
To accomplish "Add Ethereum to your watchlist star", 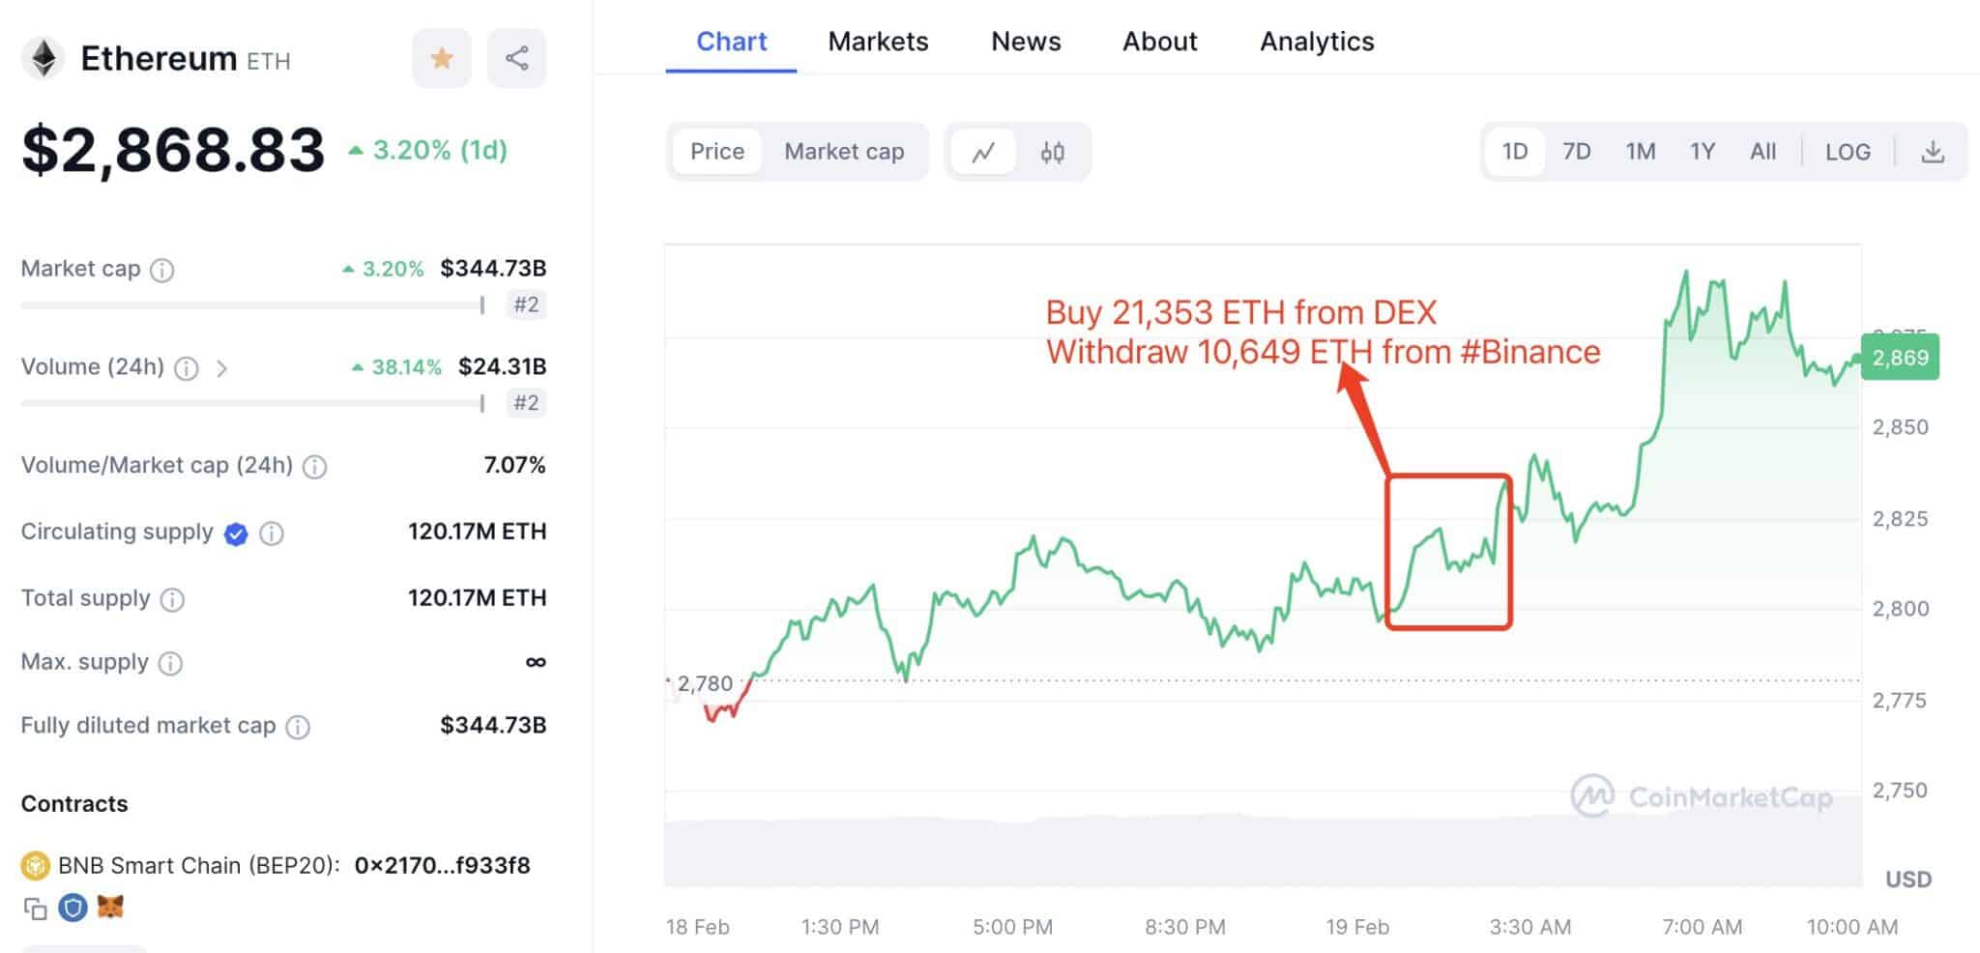I will click(x=441, y=58).
